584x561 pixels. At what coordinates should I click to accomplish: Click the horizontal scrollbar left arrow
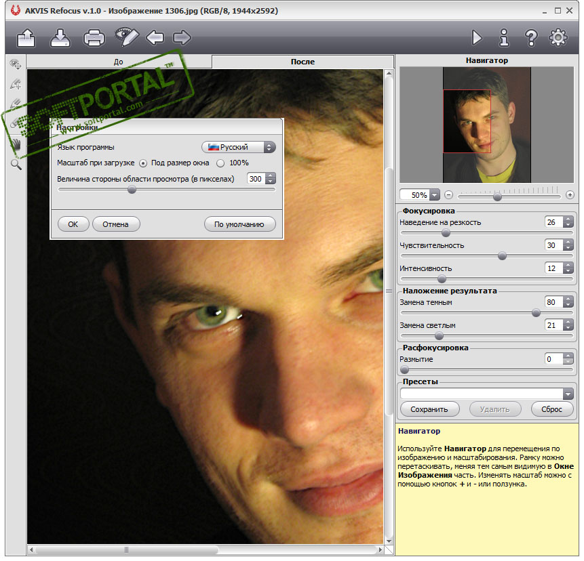(x=31, y=550)
